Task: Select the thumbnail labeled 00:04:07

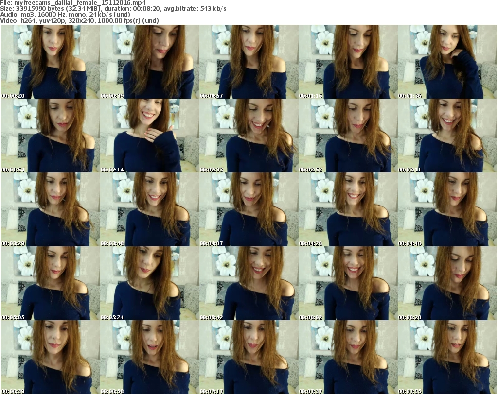Action: point(249,209)
